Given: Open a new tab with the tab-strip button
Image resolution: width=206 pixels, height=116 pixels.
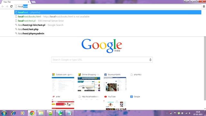Looking at the screenshot, I should [x=33, y=2].
